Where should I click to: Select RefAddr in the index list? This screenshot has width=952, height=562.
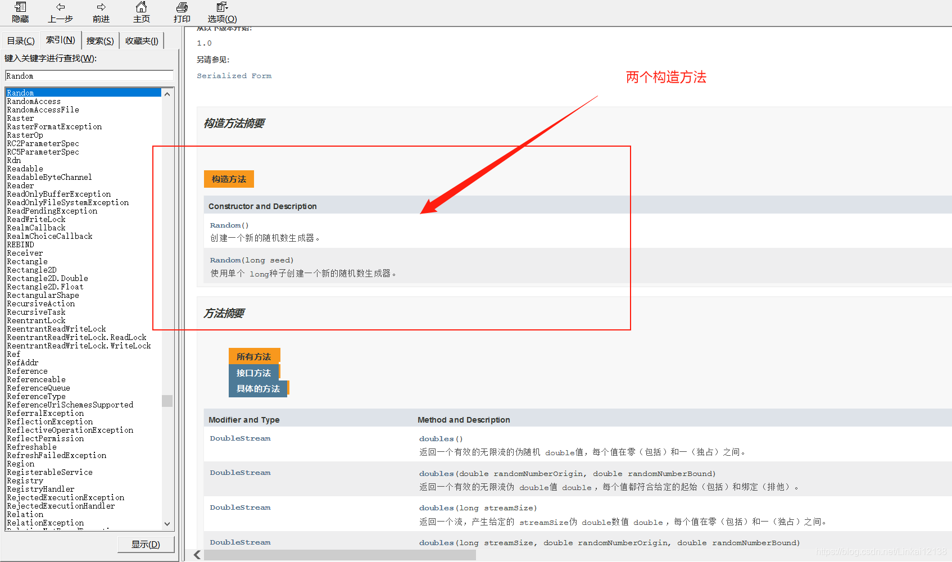click(x=22, y=362)
